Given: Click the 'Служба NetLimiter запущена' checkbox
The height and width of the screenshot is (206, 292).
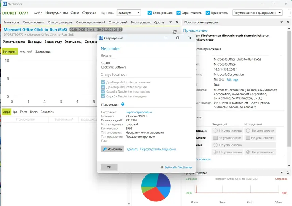Looking at the screenshot, I should 103,96.
